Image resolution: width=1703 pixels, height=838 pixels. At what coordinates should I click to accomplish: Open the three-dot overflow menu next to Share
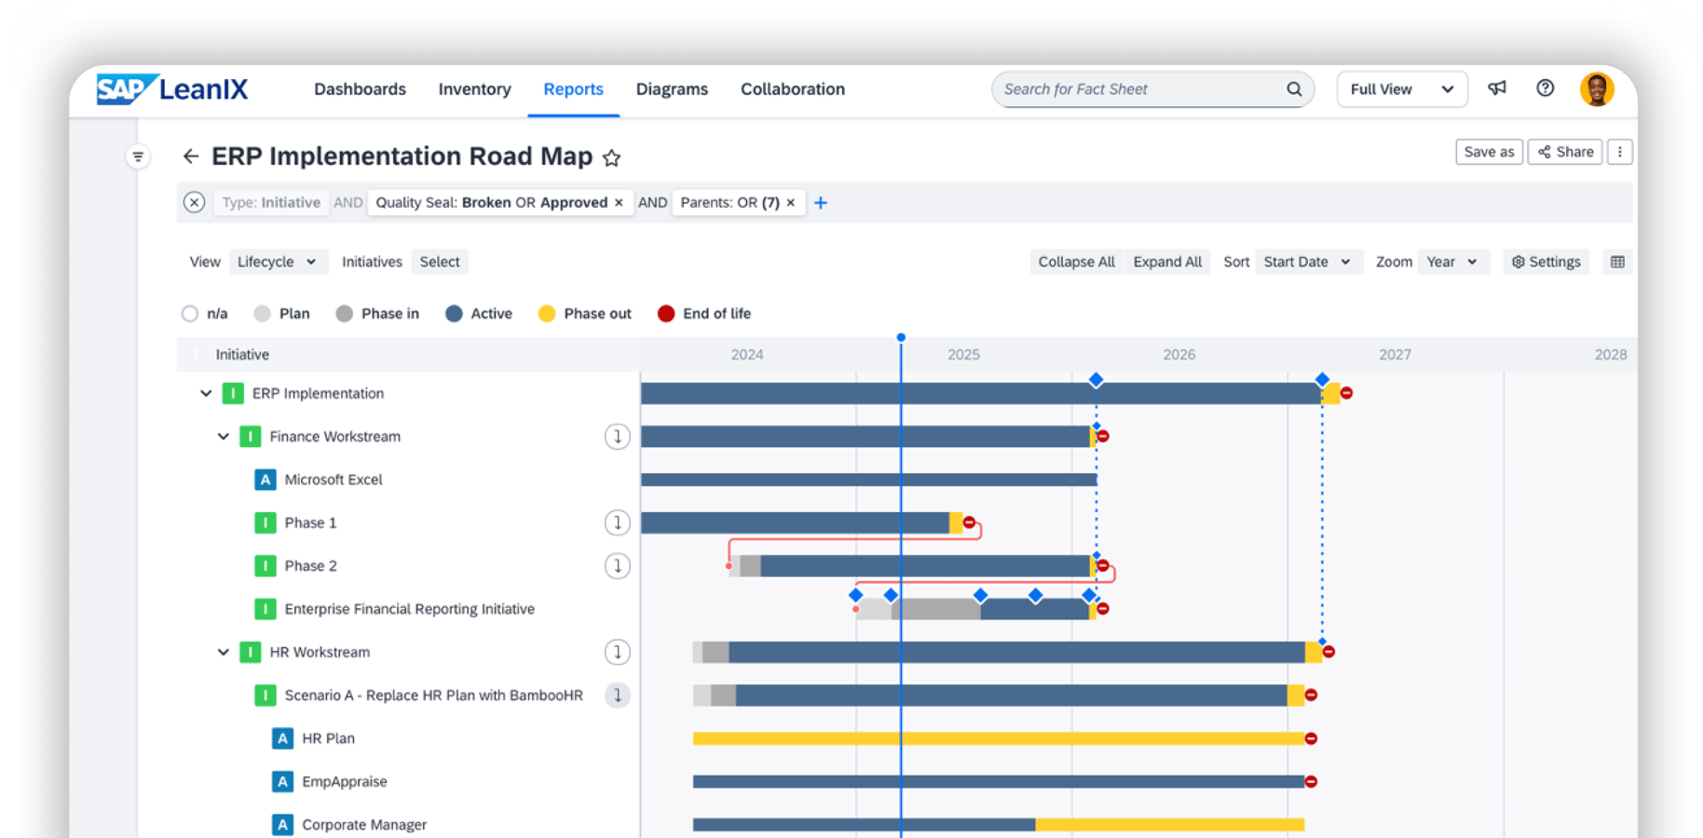pyautogui.click(x=1620, y=151)
